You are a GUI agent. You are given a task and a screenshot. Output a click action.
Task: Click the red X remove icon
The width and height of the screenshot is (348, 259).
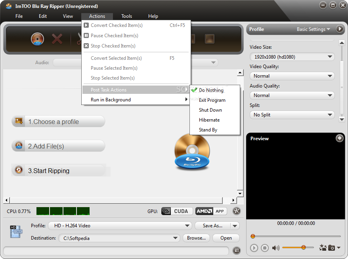tap(57, 39)
